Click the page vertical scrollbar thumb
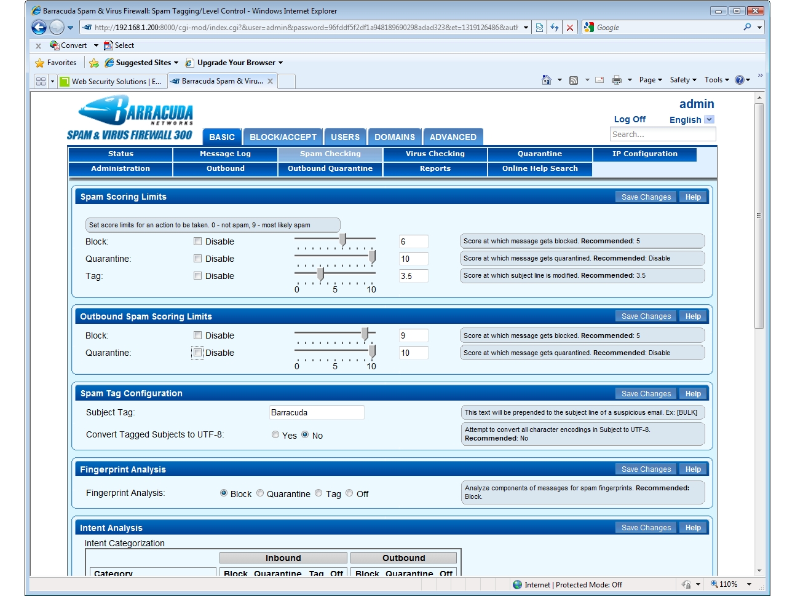Viewport: 795px width, 596px height. tap(759, 216)
